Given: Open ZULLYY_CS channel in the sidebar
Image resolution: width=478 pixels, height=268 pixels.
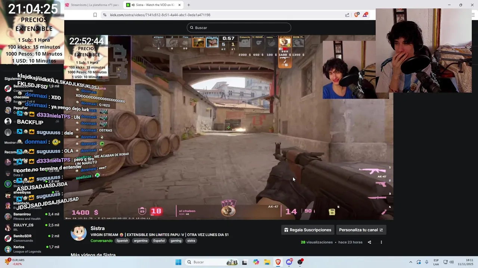Looking at the screenshot, I should [x=32, y=227].
